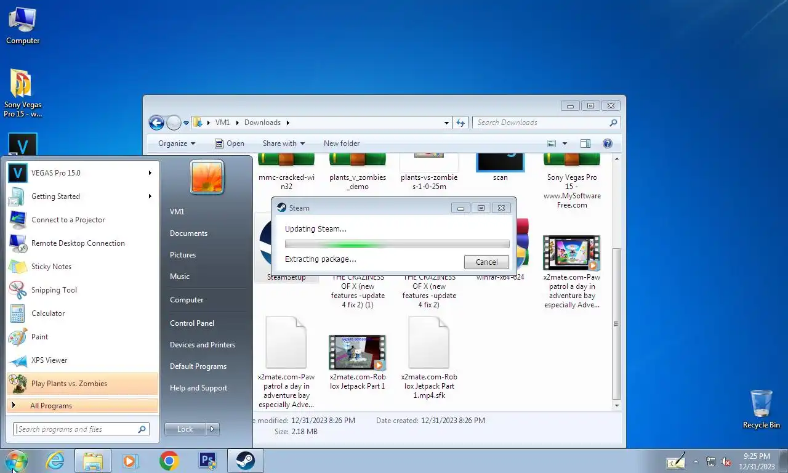Open shutdown options arrow next to Lock
The image size is (788, 473).
[212, 429]
